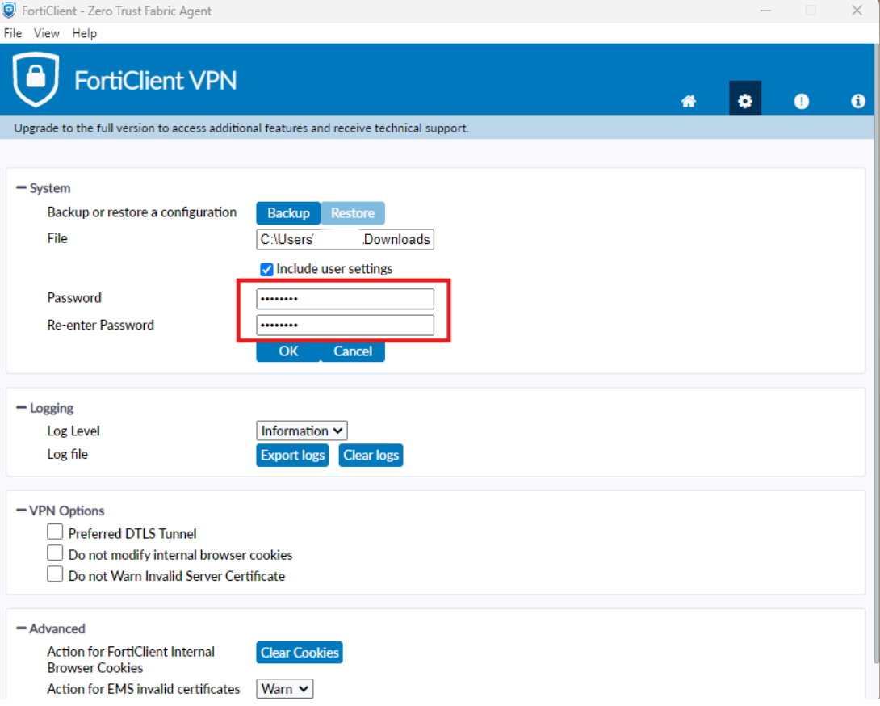Viewport: 880px width, 706px height.
Task: Check Do not modify internal browser cookies
Action: [x=55, y=553]
